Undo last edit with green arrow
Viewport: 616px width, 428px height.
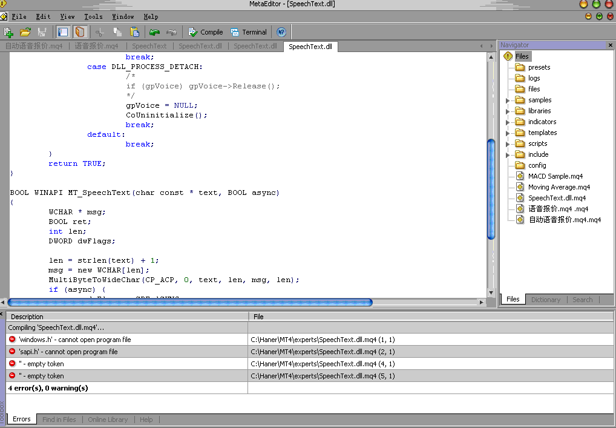(154, 32)
